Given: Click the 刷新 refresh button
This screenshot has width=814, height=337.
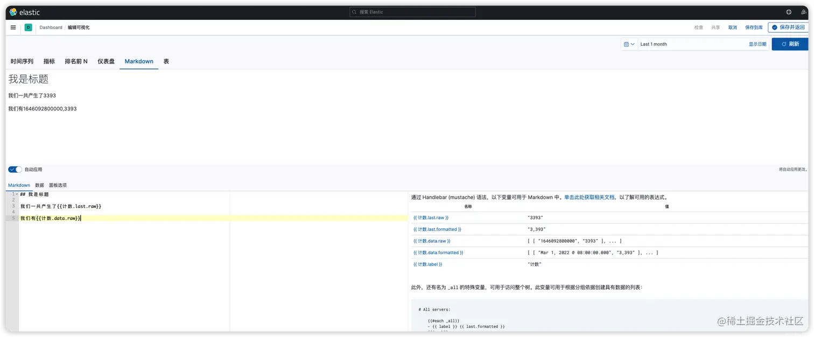Looking at the screenshot, I should pyautogui.click(x=790, y=44).
